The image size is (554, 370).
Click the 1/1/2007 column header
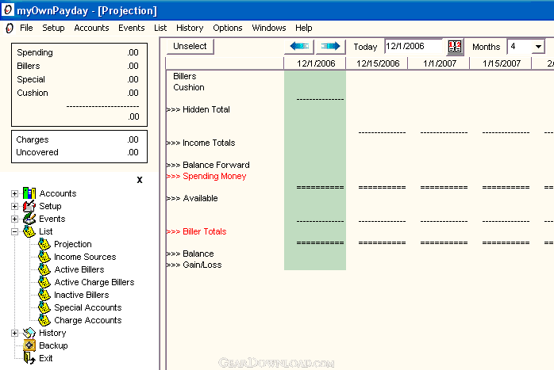point(439,63)
